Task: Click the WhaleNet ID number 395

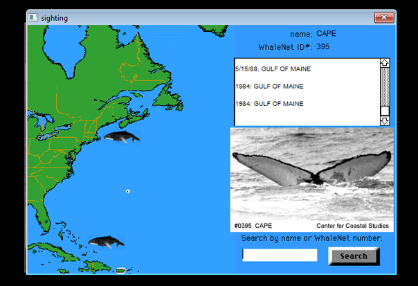Action: (x=322, y=46)
